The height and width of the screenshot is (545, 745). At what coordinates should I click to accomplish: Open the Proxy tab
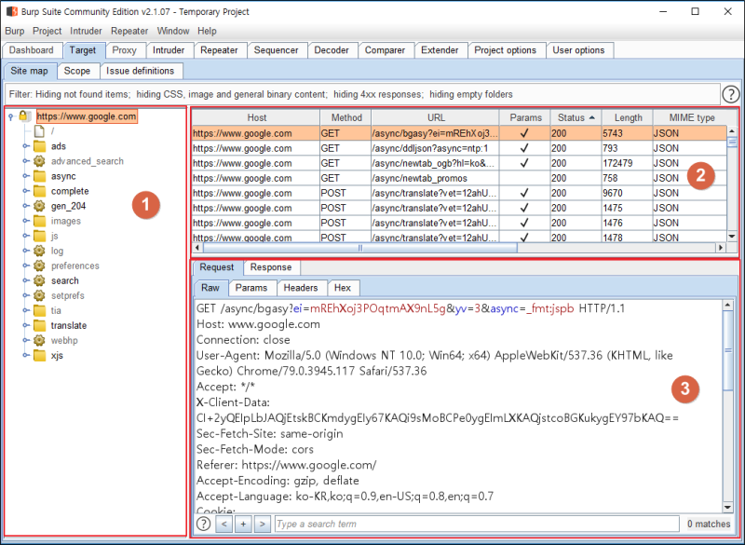coord(125,50)
